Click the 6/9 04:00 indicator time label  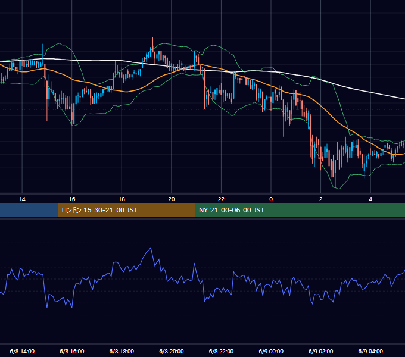coord(370,351)
